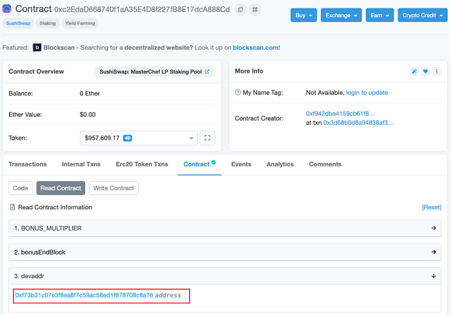Select the Write Contract button

113,188
